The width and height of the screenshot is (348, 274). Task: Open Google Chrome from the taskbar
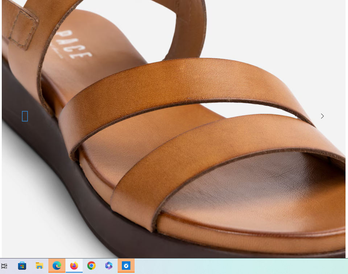[91, 266]
